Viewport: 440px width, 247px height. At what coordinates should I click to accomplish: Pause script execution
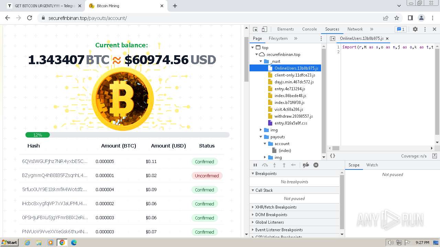pos(255,165)
